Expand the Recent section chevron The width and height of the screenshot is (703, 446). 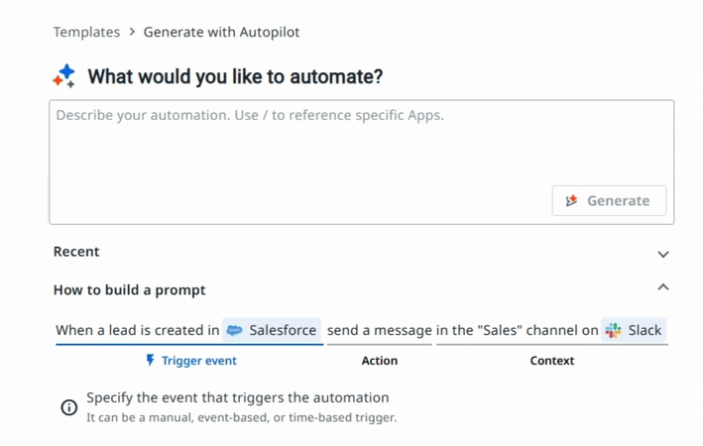[x=663, y=254]
